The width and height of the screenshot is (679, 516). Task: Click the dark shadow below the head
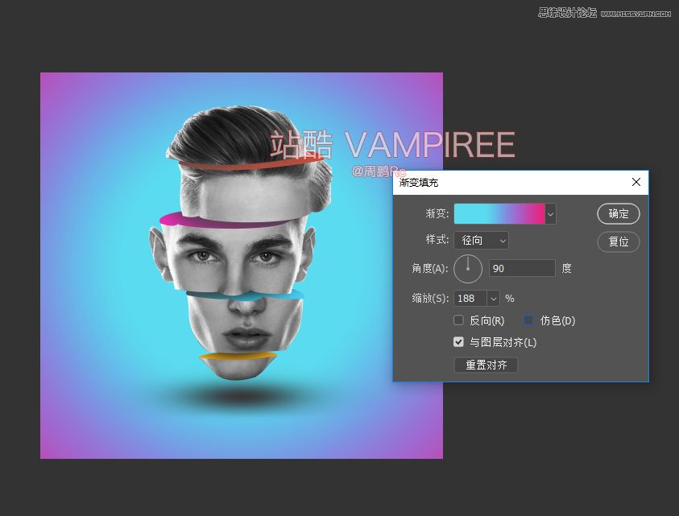click(x=235, y=396)
